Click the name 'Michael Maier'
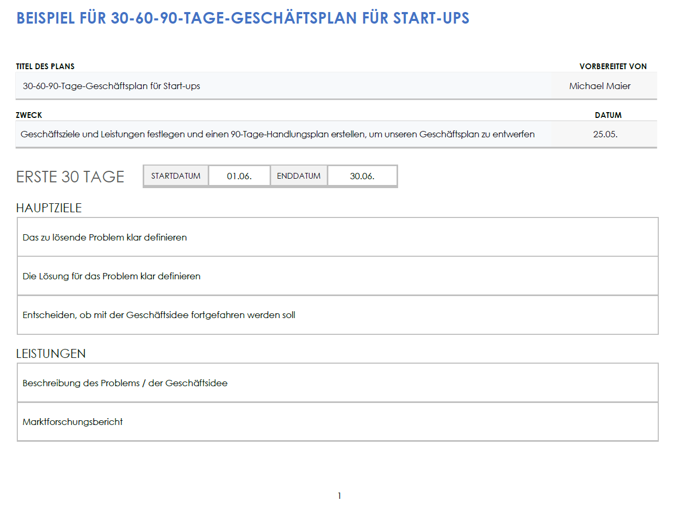Viewport: 674px width, 513px height. click(600, 86)
